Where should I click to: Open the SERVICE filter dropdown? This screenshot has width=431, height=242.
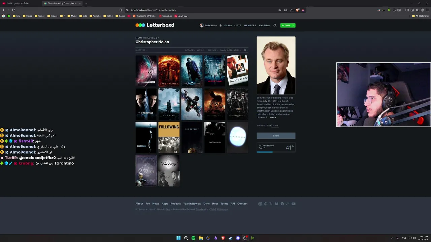[x=213, y=50]
